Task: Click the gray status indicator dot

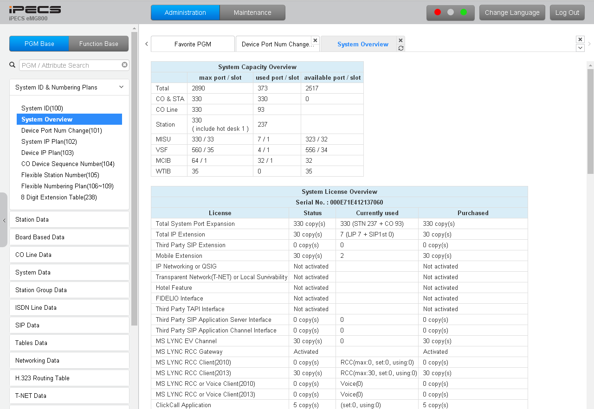Action: click(450, 13)
